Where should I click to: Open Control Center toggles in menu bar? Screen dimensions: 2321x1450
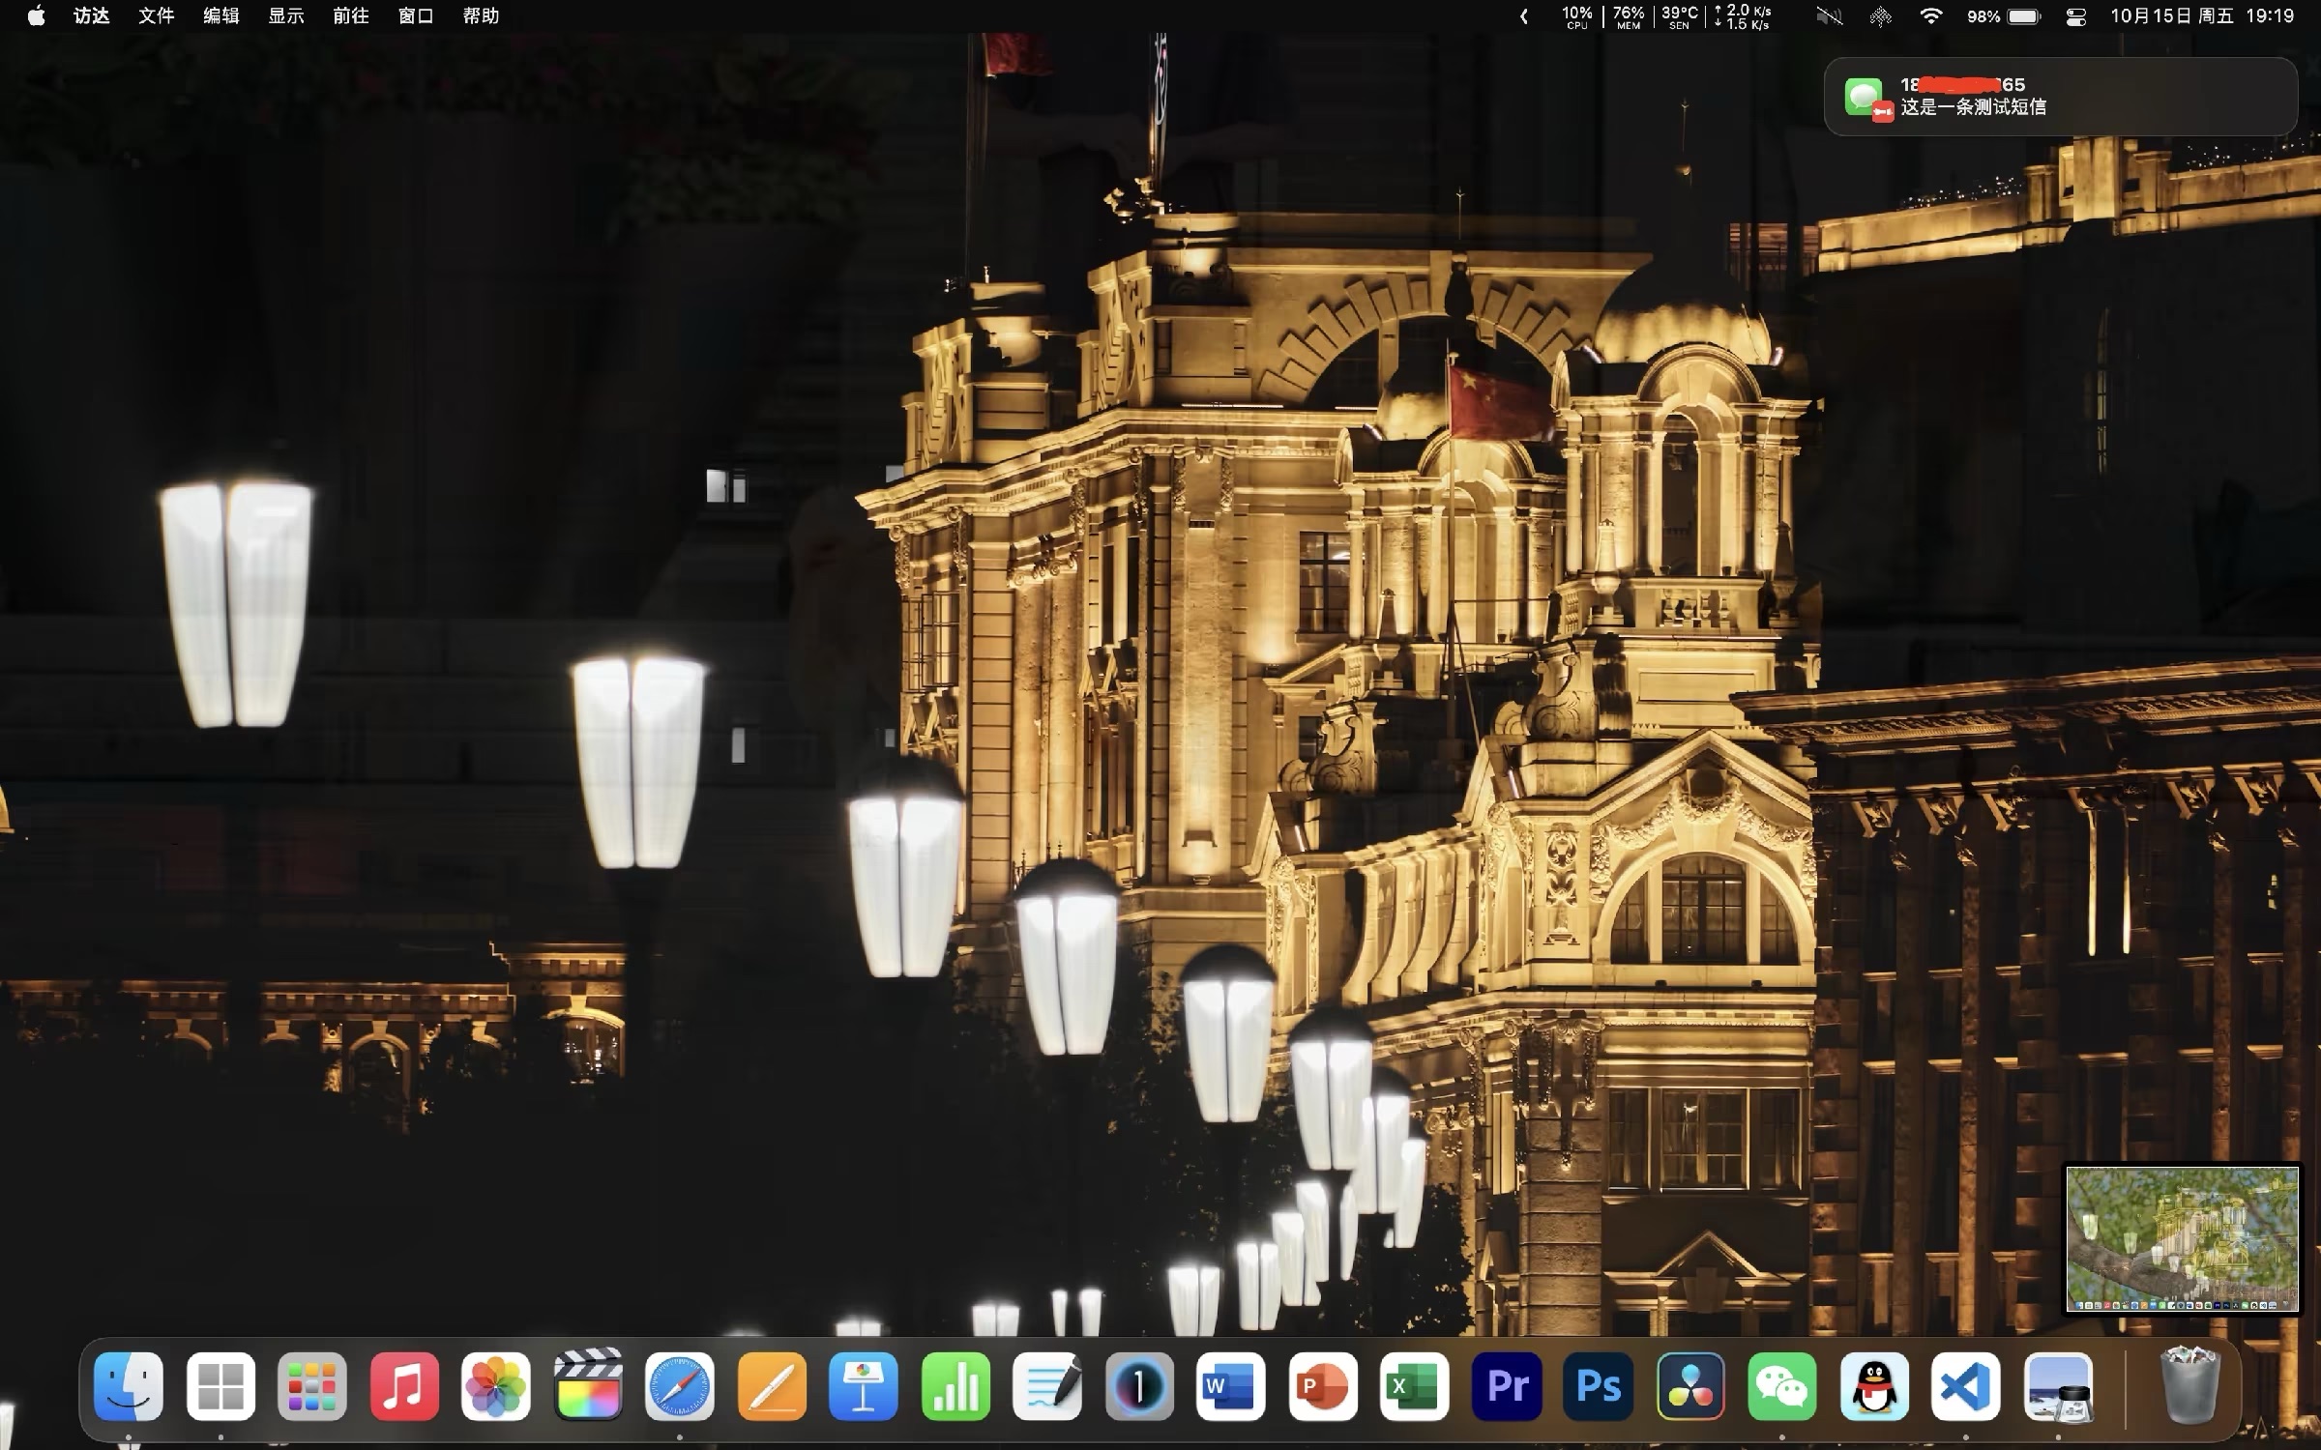(2075, 16)
